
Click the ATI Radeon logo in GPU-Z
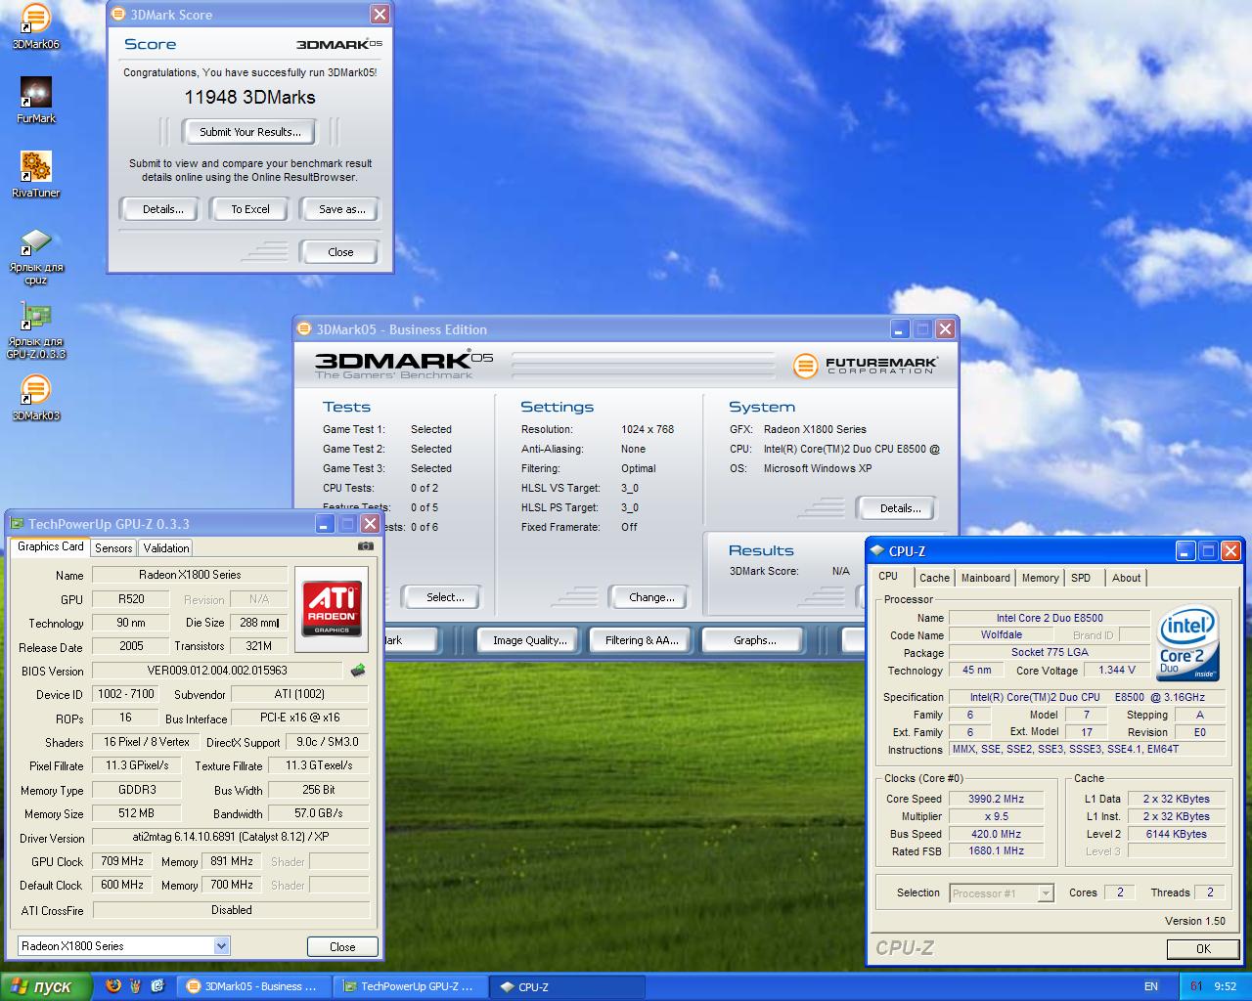[332, 607]
